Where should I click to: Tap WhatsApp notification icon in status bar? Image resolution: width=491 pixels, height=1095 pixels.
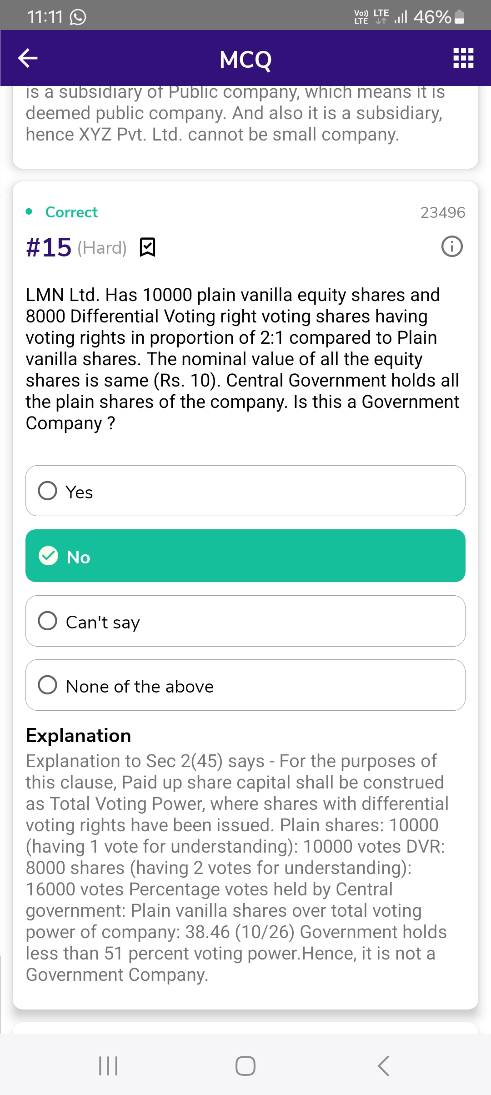(78, 17)
